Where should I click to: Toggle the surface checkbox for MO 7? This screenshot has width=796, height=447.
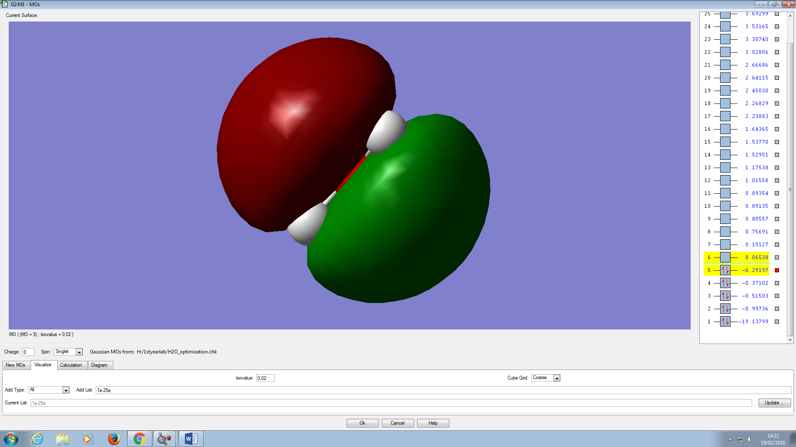point(777,245)
